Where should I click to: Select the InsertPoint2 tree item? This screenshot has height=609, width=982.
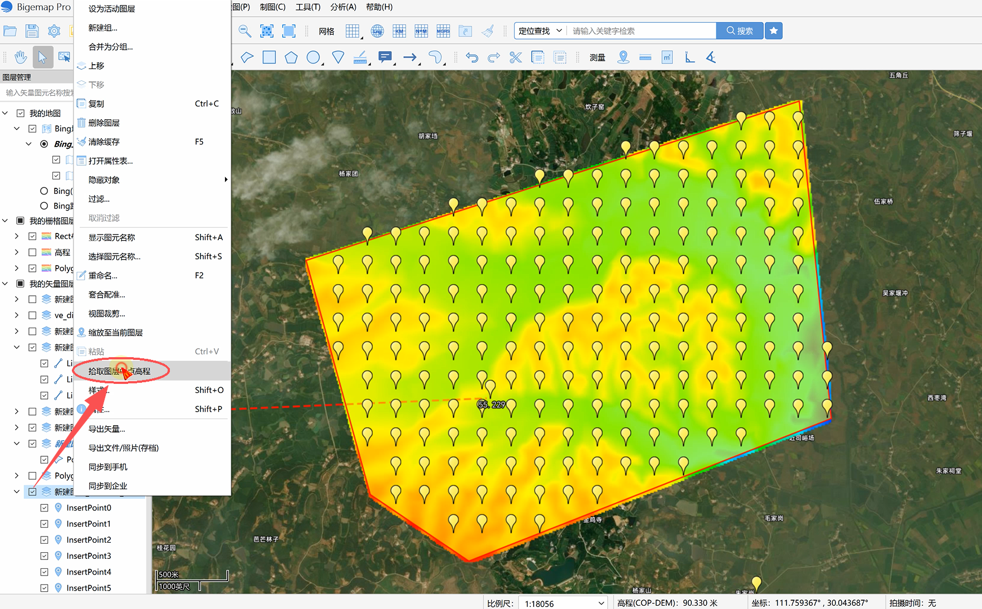(89, 540)
